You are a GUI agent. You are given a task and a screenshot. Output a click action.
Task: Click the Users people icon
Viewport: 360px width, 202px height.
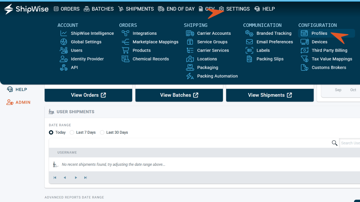tap(64, 50)
